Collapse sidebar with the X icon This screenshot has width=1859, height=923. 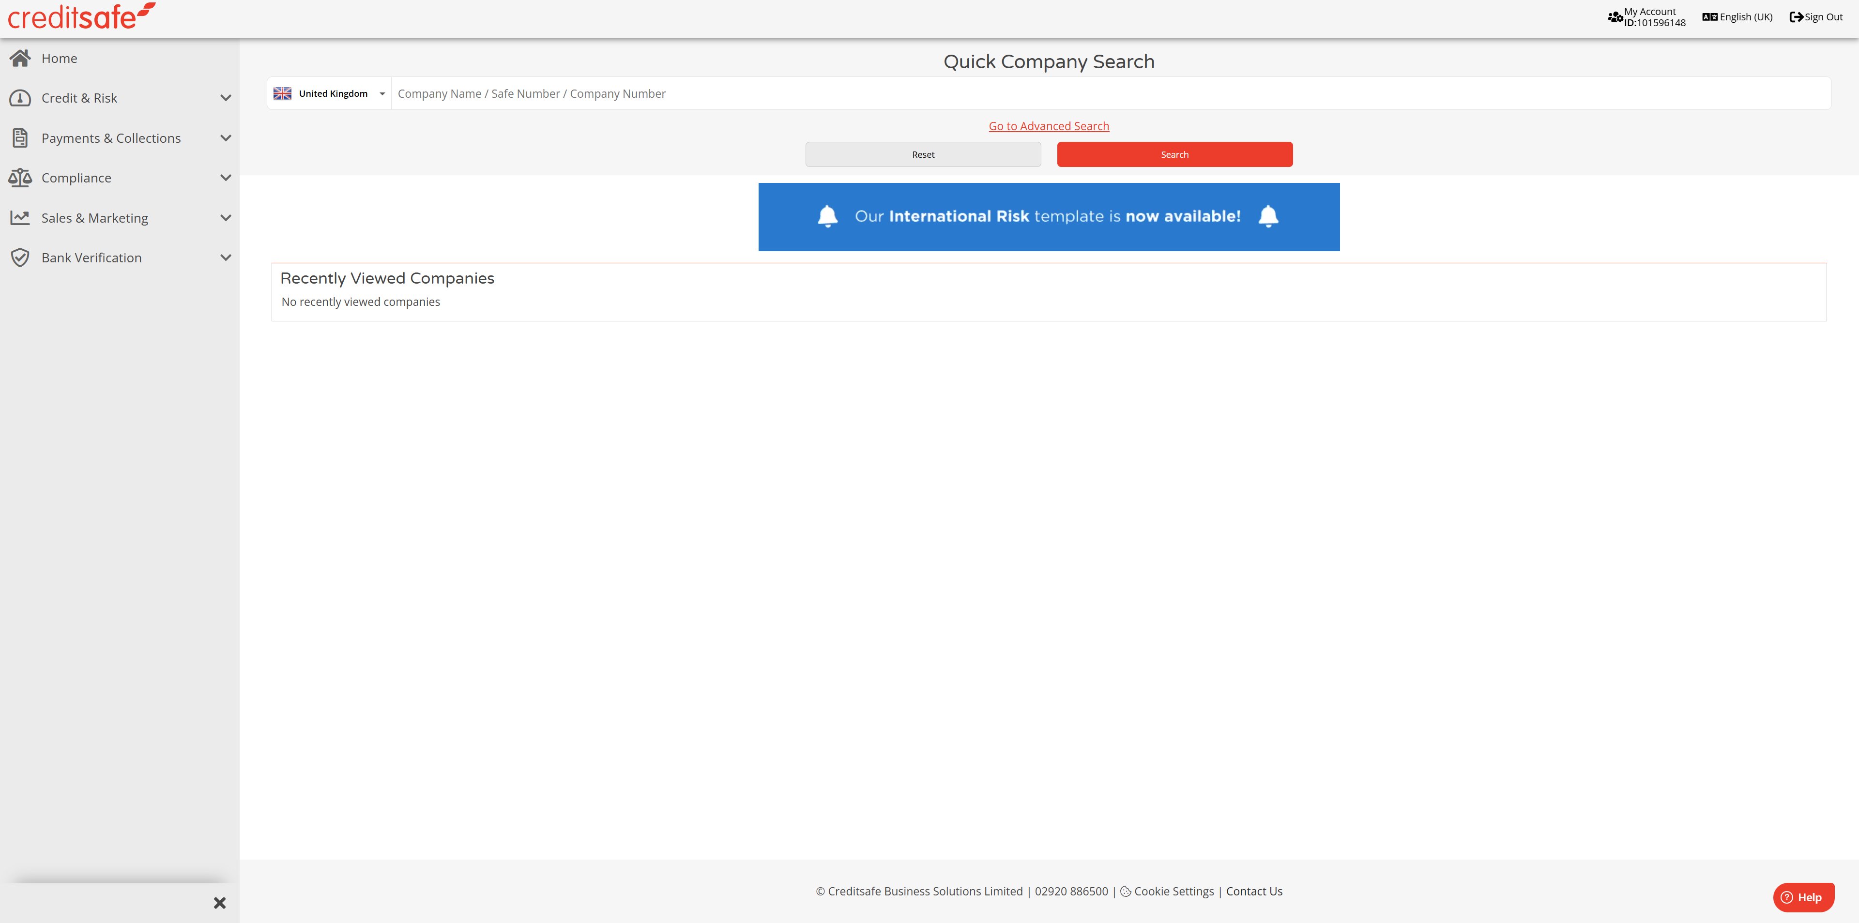tap(219, 903)
